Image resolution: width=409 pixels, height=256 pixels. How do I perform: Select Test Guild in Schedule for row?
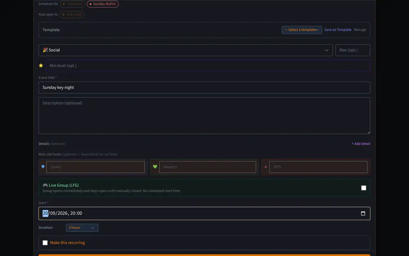click(x=72, y=4)
